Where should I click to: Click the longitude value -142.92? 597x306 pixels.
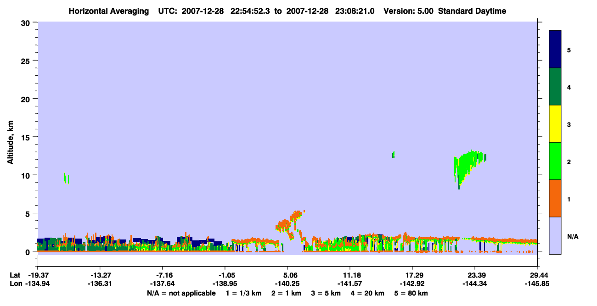coord(412,284)
